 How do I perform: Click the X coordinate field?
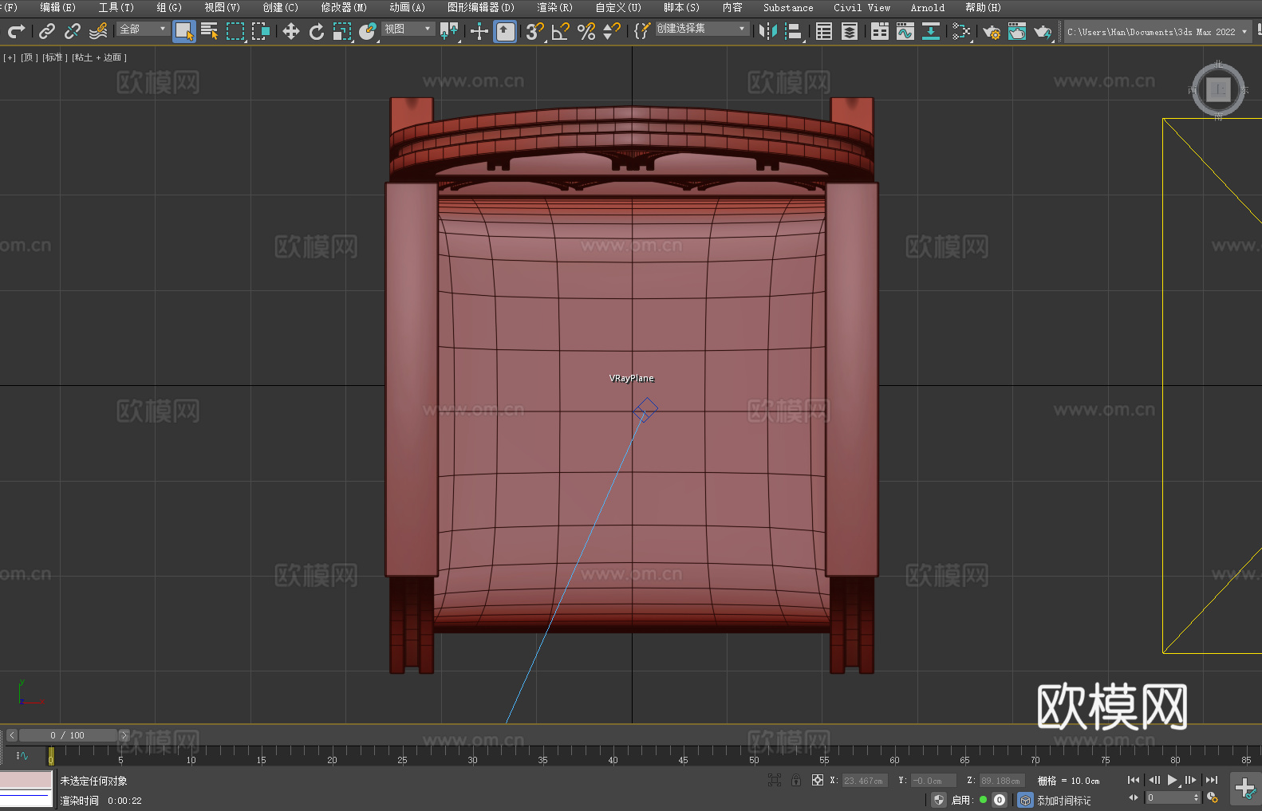tap(864, 781)
